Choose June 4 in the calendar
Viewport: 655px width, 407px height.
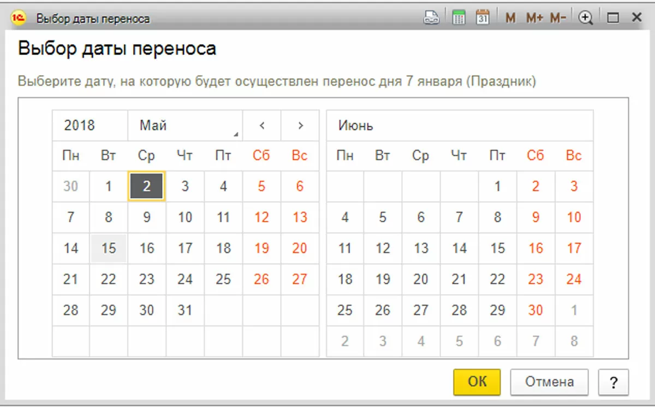click(344, 217)
